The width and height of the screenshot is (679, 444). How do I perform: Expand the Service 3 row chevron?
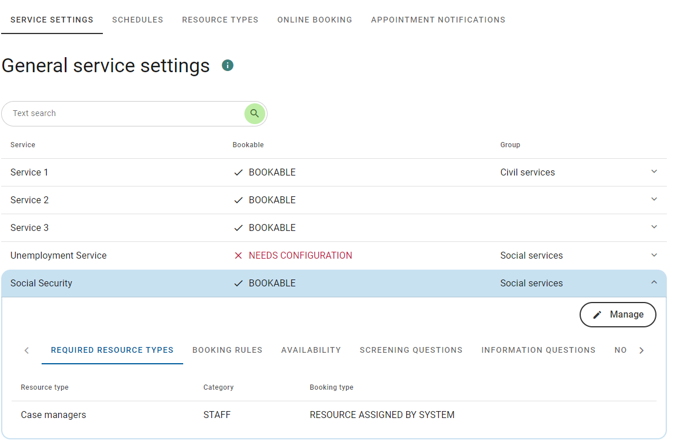[654, 227]
